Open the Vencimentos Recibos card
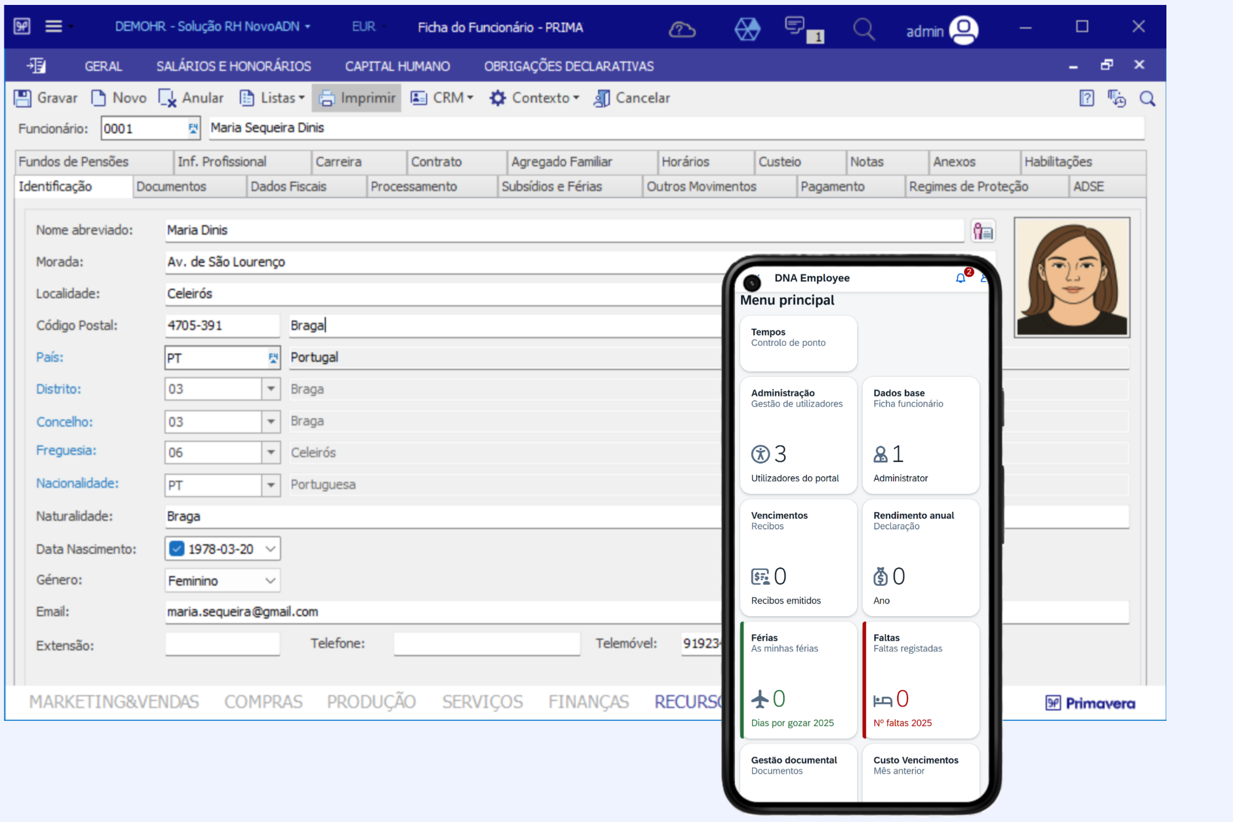 coord(798,557)
